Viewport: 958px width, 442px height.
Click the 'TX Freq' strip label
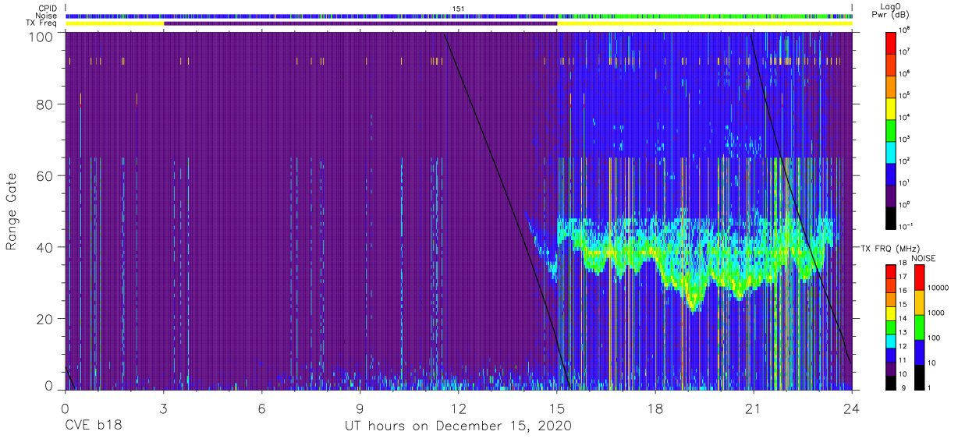coord(41,23)
